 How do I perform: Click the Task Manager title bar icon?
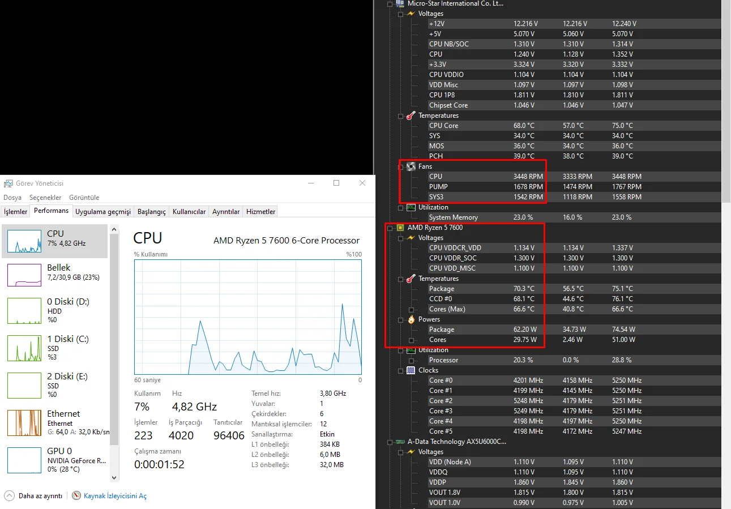tap(8, 183)
